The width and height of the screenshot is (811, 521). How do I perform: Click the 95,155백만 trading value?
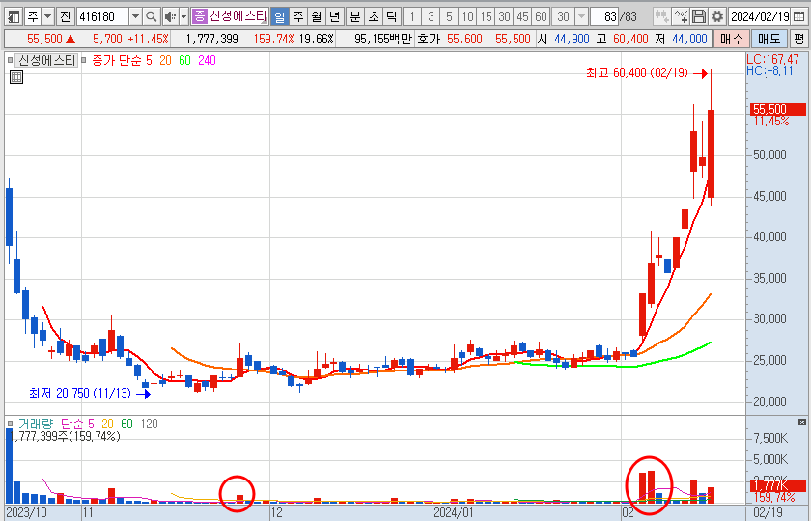(x=382, y=39)
